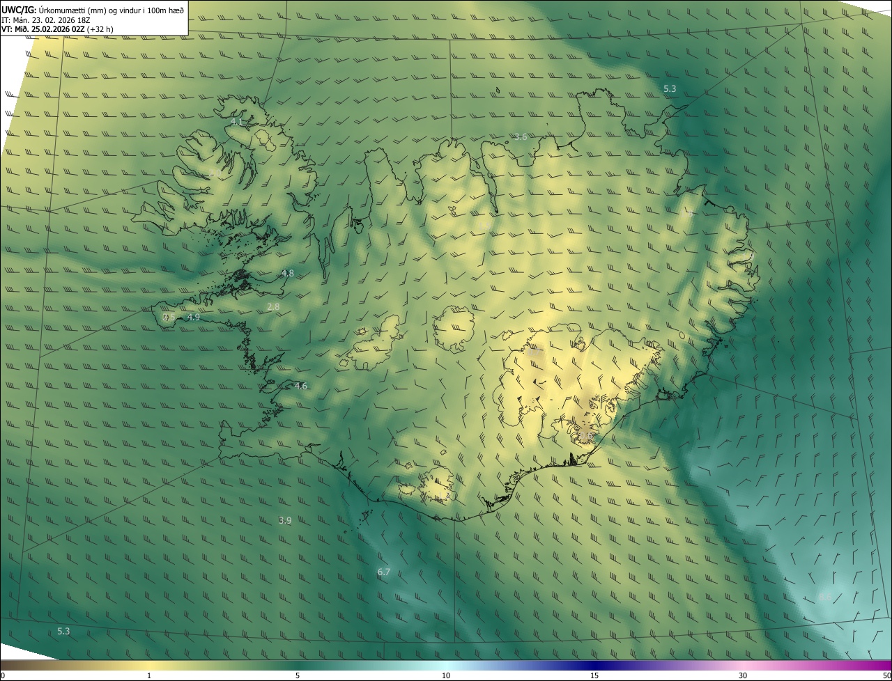The image size is (892, 681).
Task: Click the 3.6 value label on the map
Action: [520, 137]
